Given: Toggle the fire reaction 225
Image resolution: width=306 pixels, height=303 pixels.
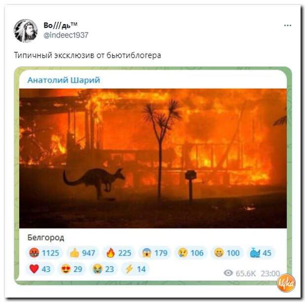Looking at the screenshot, I should coord(118,253).
